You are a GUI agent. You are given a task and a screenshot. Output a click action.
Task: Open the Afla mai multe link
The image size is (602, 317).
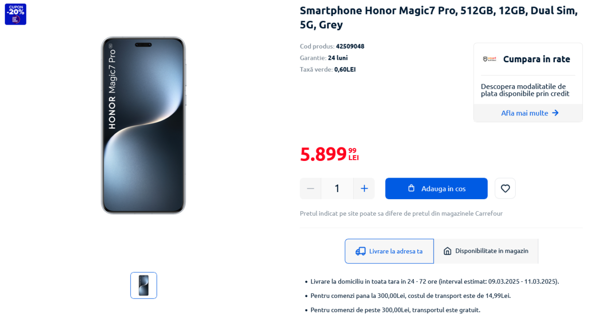tap(525, 113)
